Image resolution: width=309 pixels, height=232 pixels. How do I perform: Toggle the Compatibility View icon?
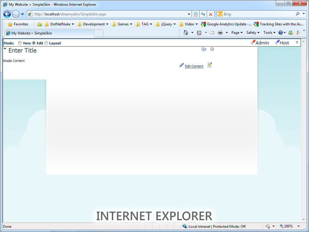point(196,14)
